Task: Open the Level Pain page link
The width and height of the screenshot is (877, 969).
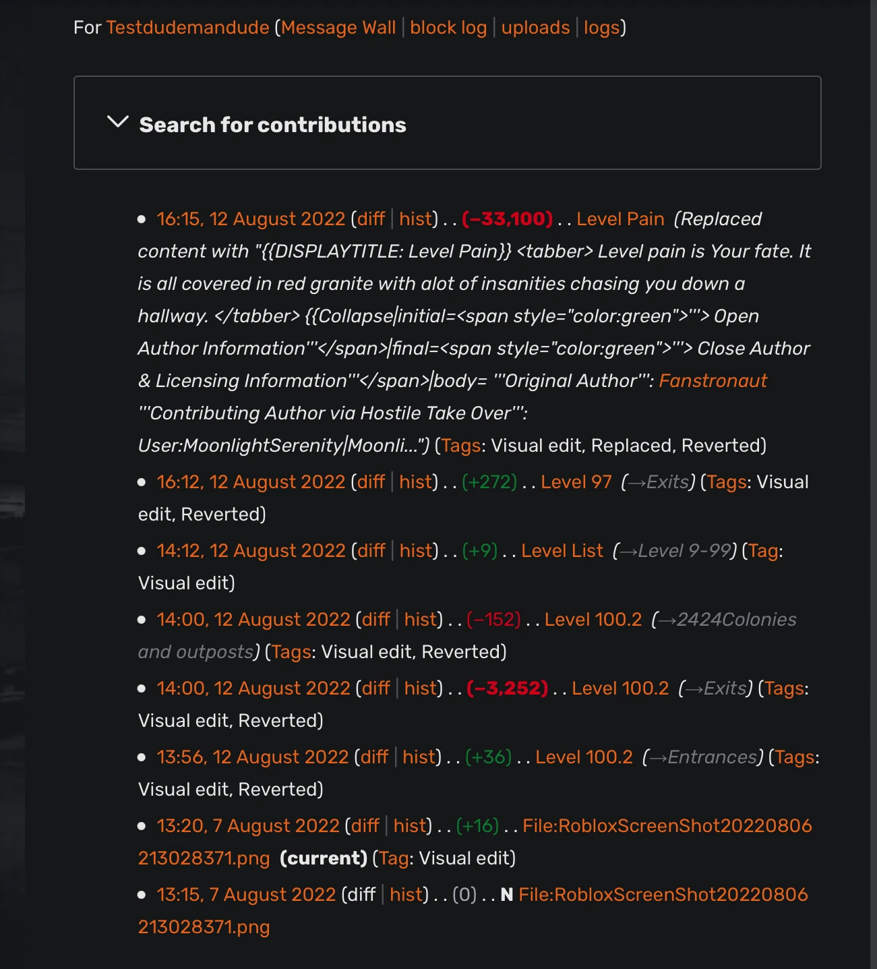Action: [620, 219]
